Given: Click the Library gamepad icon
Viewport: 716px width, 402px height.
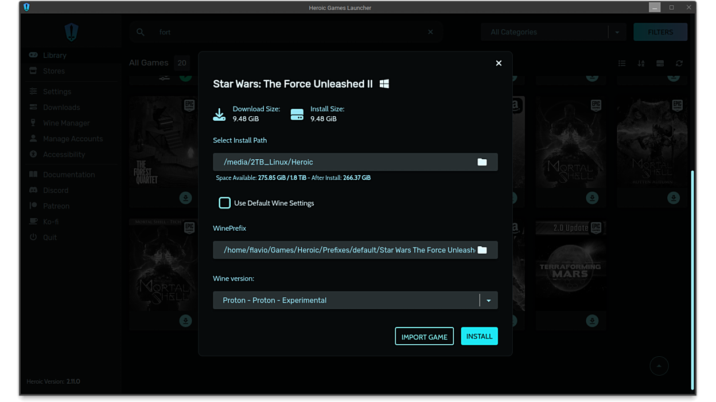Looking at the screenshot, I should coord(33,55).
